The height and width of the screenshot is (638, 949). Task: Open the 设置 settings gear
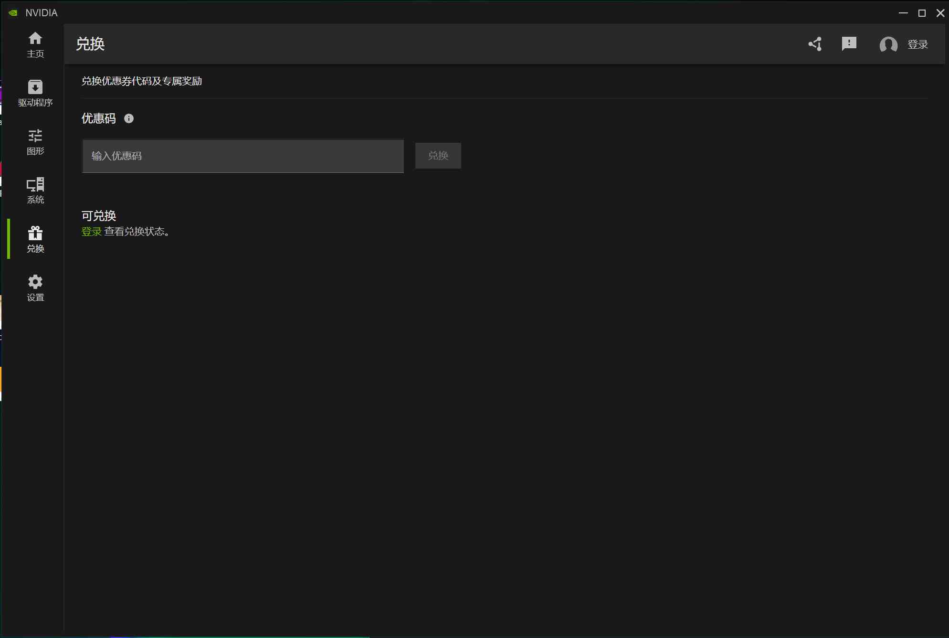tap(35, 288)
